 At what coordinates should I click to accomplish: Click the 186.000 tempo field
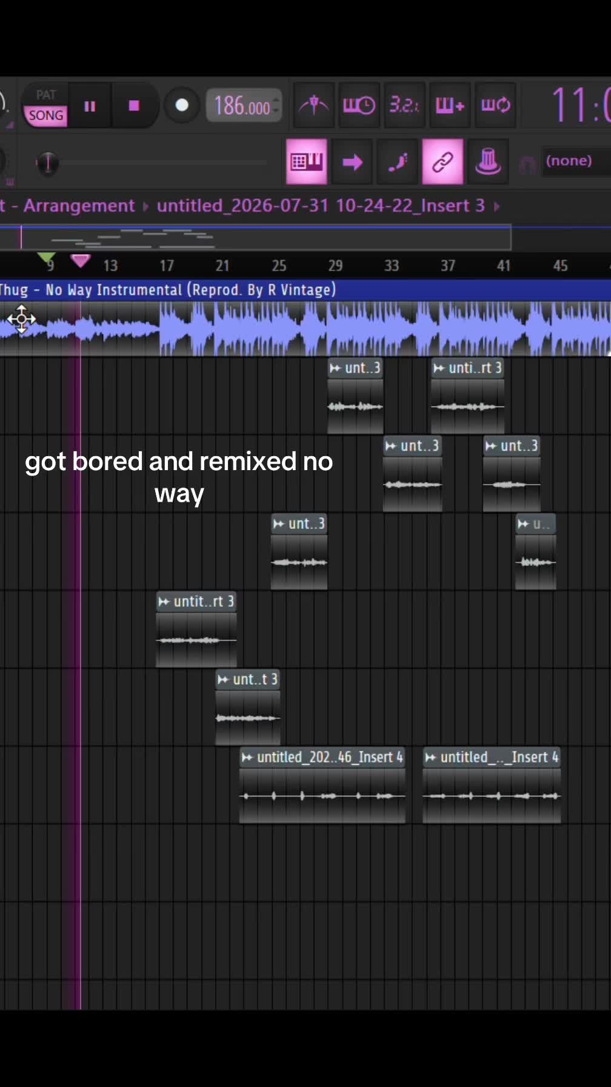click(242, 106)
